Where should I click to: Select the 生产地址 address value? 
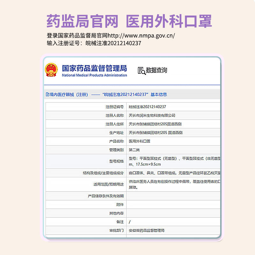pos(156,133)
